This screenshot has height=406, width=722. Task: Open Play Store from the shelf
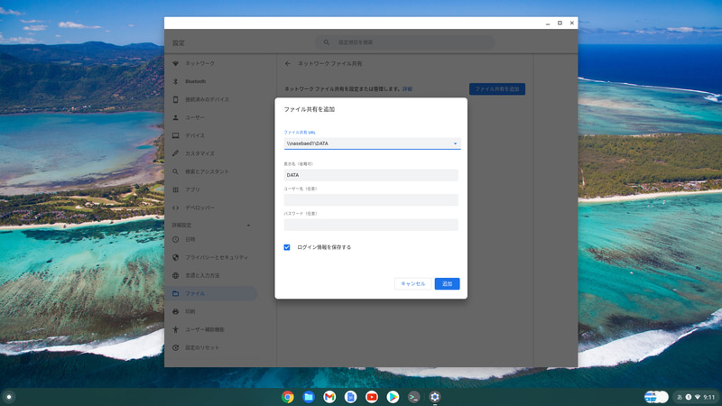point(393,397)
